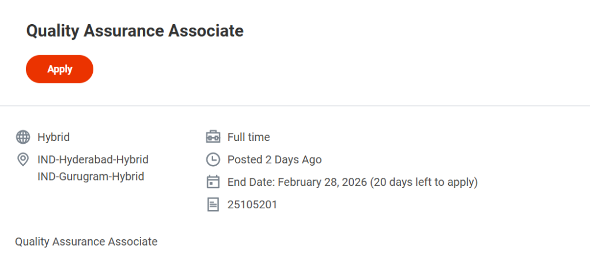The image size is (590, 260).
Task: Click the clock icon beside Posted date
Action: point(213,159)
